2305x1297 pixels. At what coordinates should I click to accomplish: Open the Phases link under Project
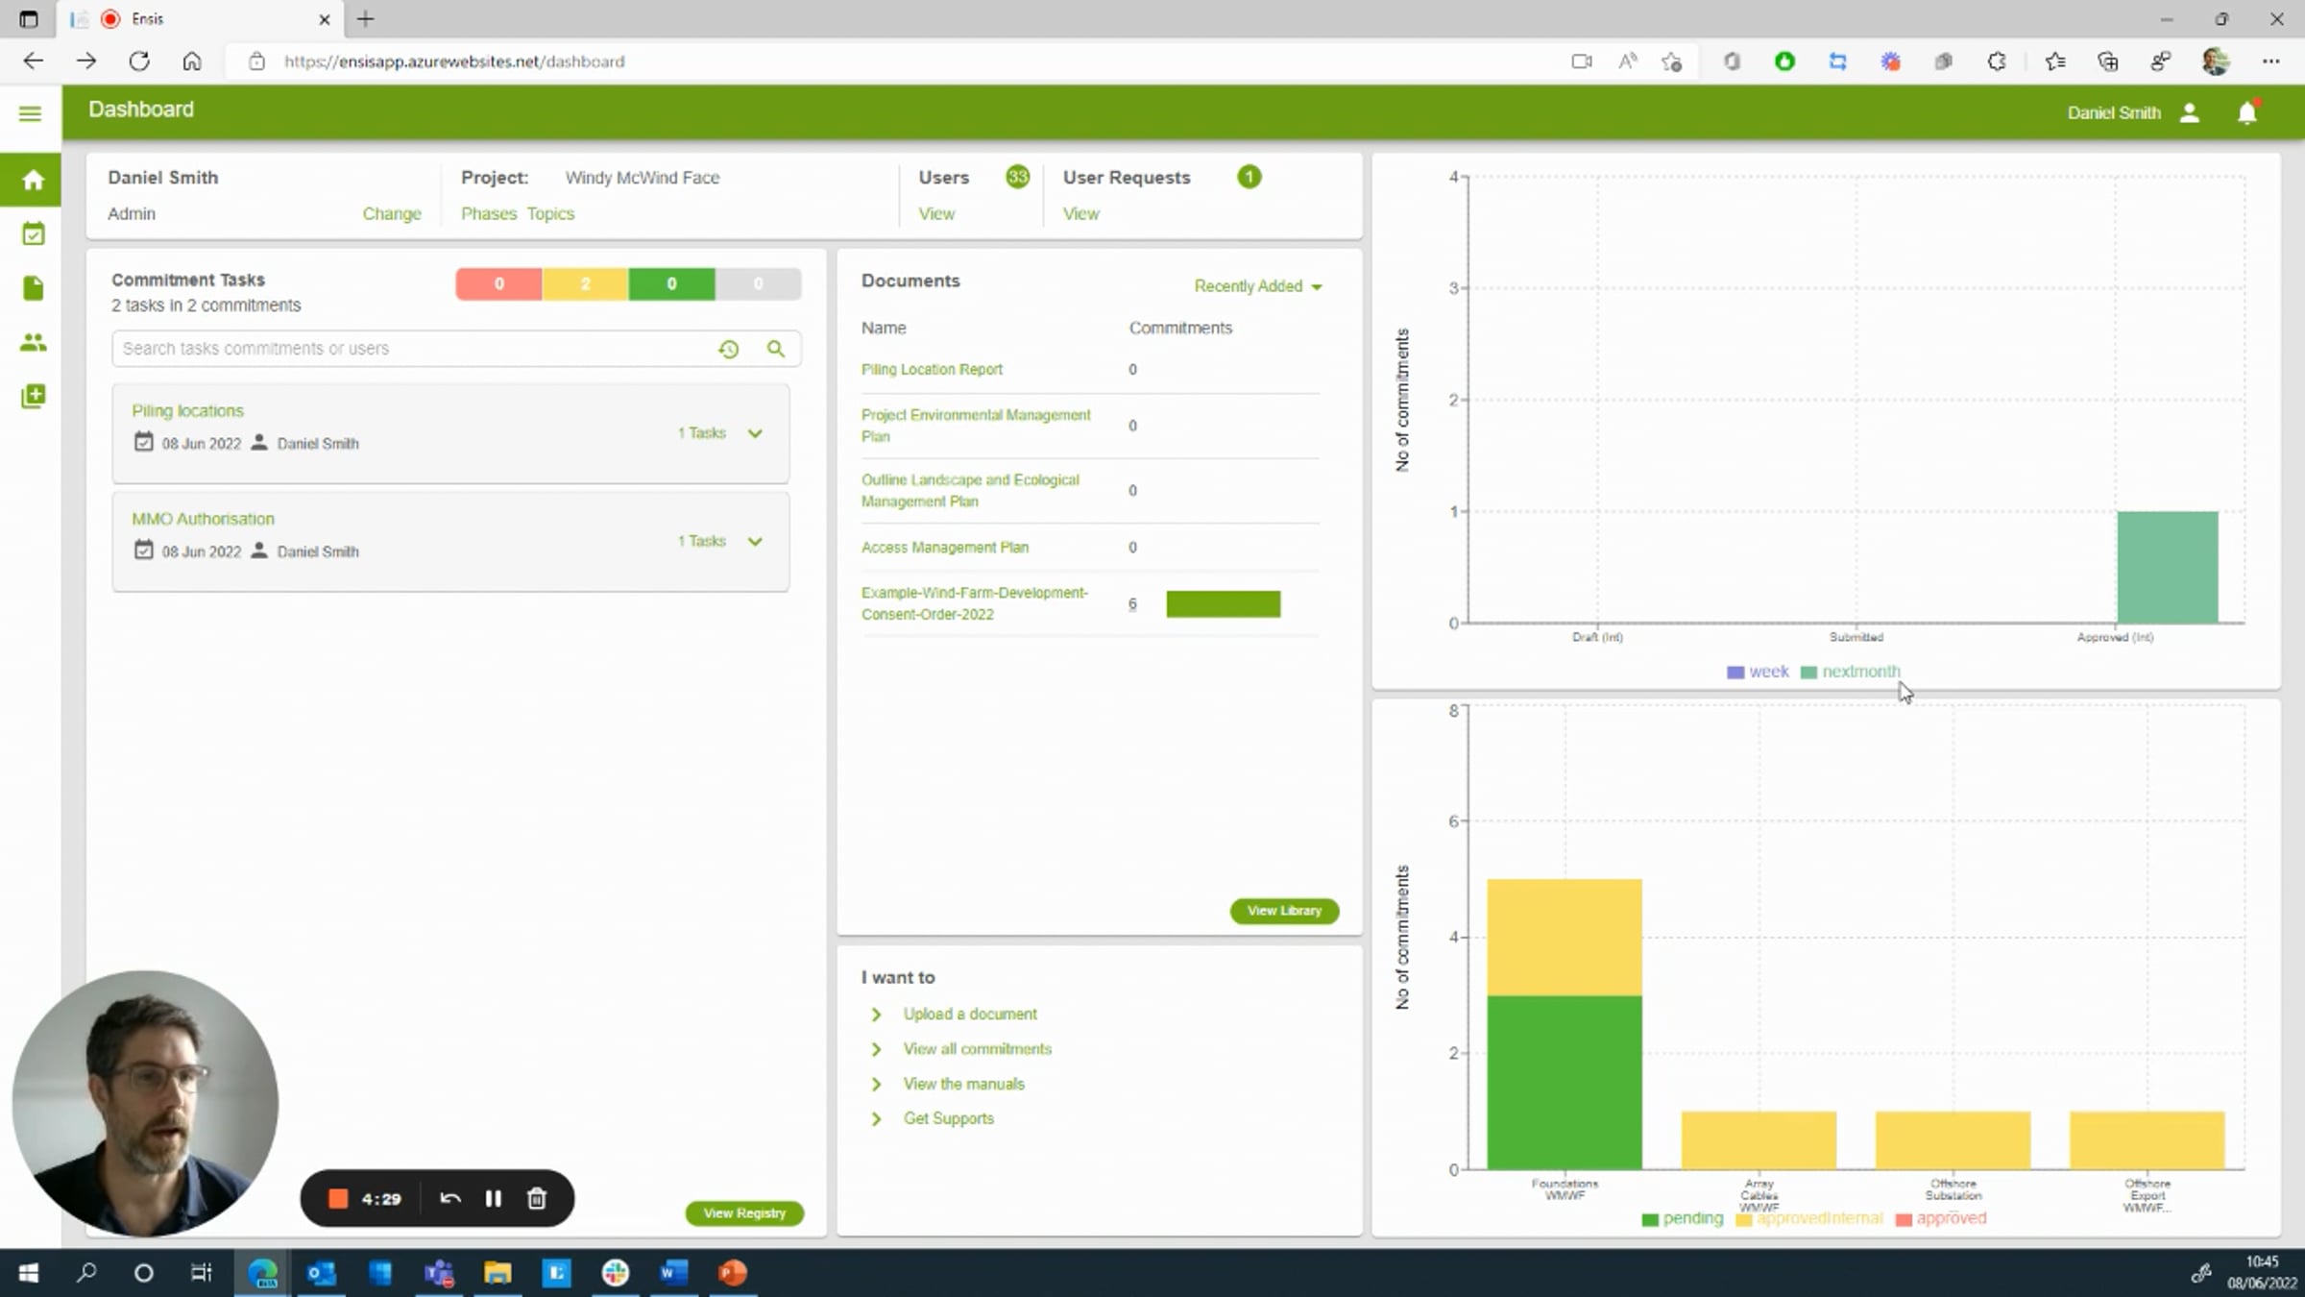(x=488, y=213)
